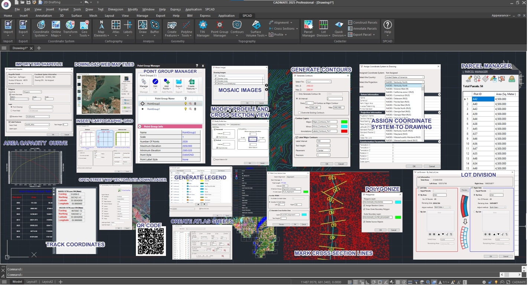Open the Dimension menu
Image resolution: width=528 pixels, height=286 pixels.
[x=115, y=9]
